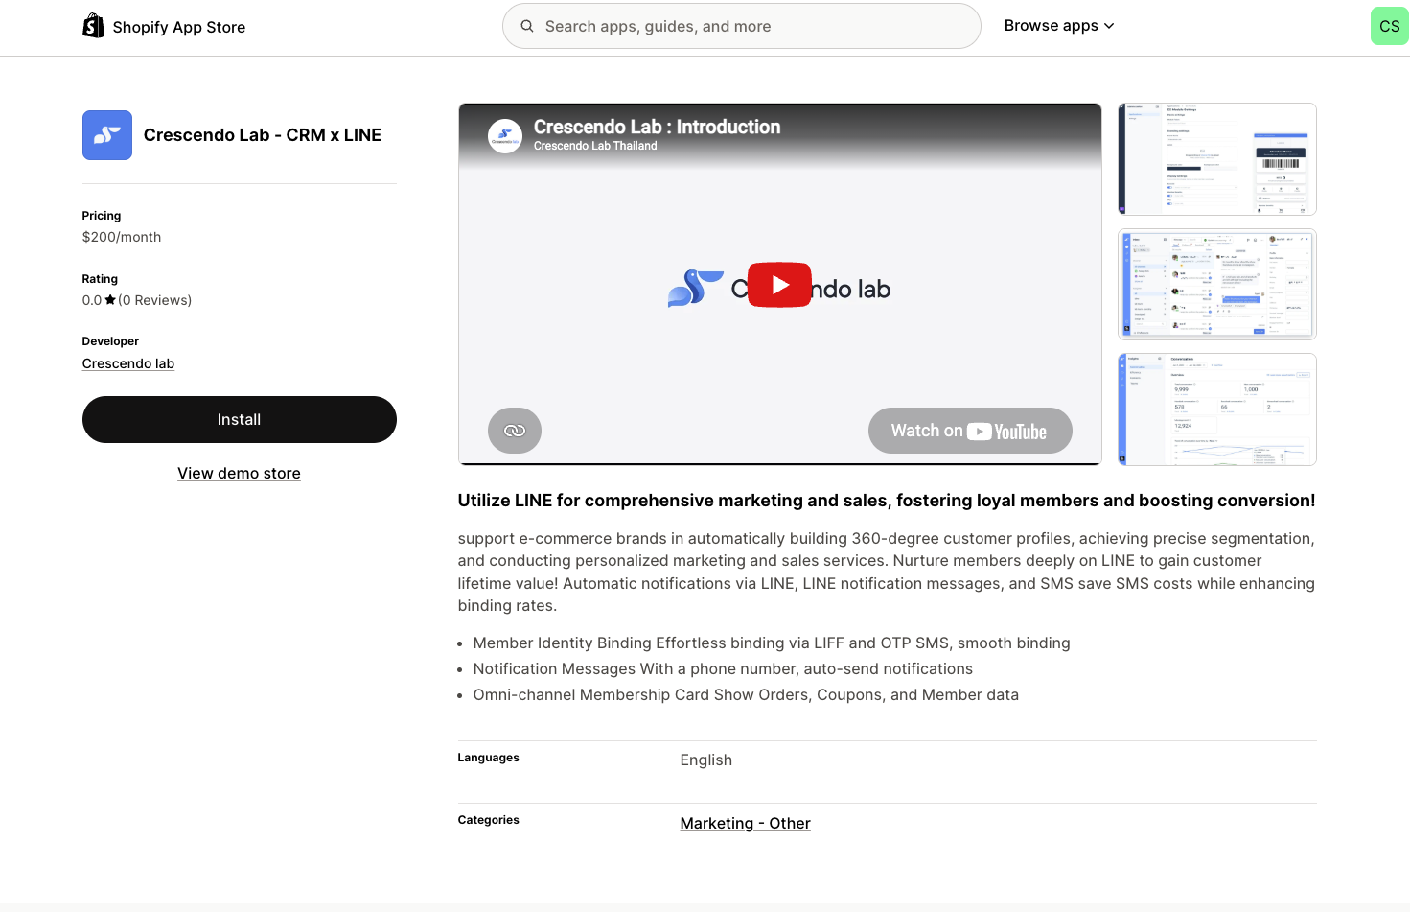The image size is (1410, 912).
Task: Open the Crescendo lab developer link
Action: 128,363
